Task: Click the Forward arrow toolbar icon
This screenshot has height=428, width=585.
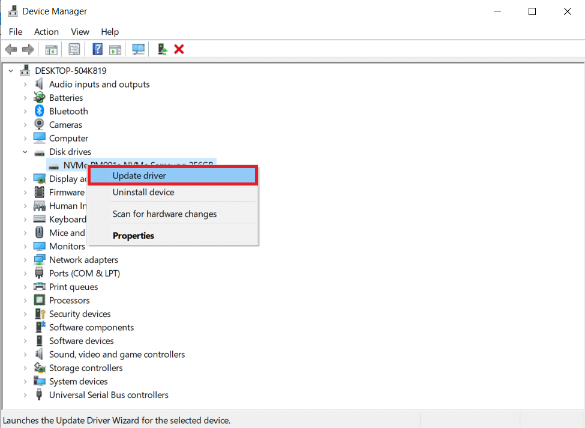Action: [x=28, y=49]
